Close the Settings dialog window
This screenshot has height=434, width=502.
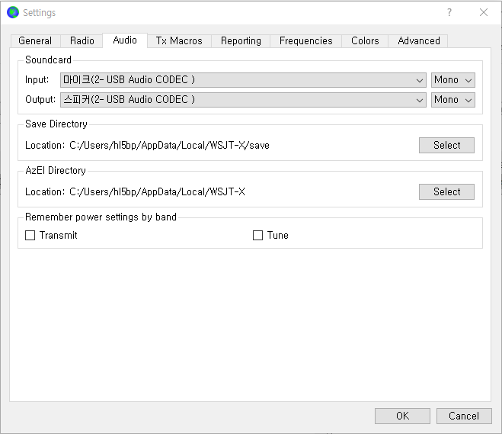[x=484, y=12]
